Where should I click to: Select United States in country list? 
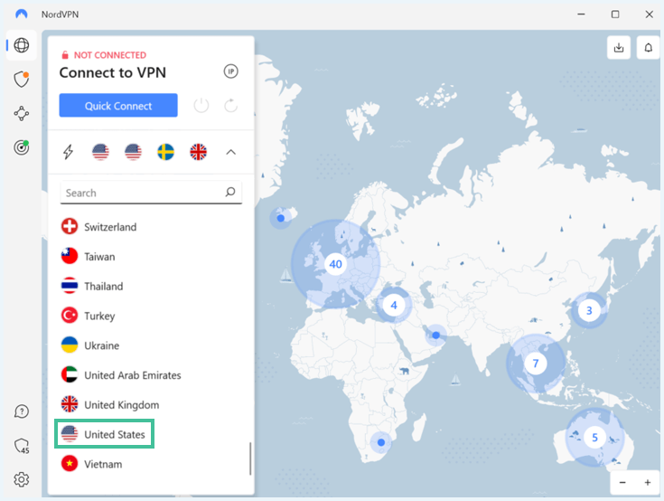[105, 434]
